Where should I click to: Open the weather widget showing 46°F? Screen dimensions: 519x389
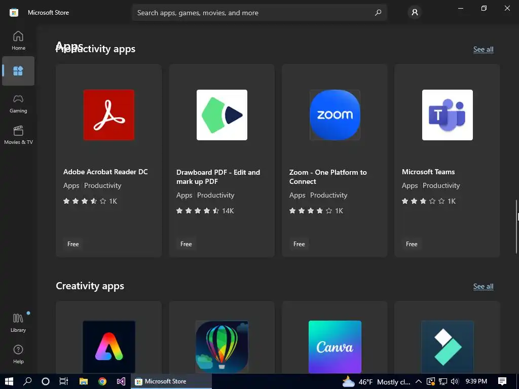[377, 382]
